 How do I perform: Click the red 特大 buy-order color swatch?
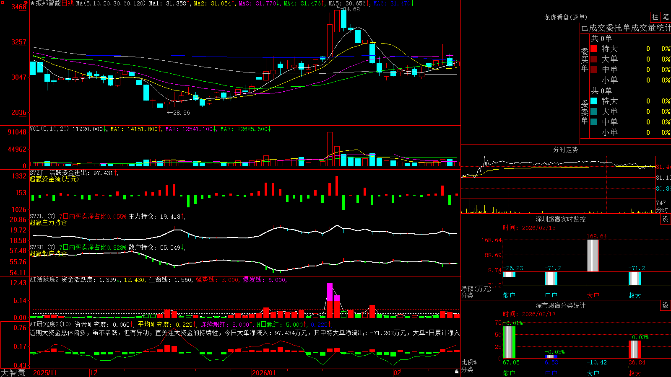[594, 49]
